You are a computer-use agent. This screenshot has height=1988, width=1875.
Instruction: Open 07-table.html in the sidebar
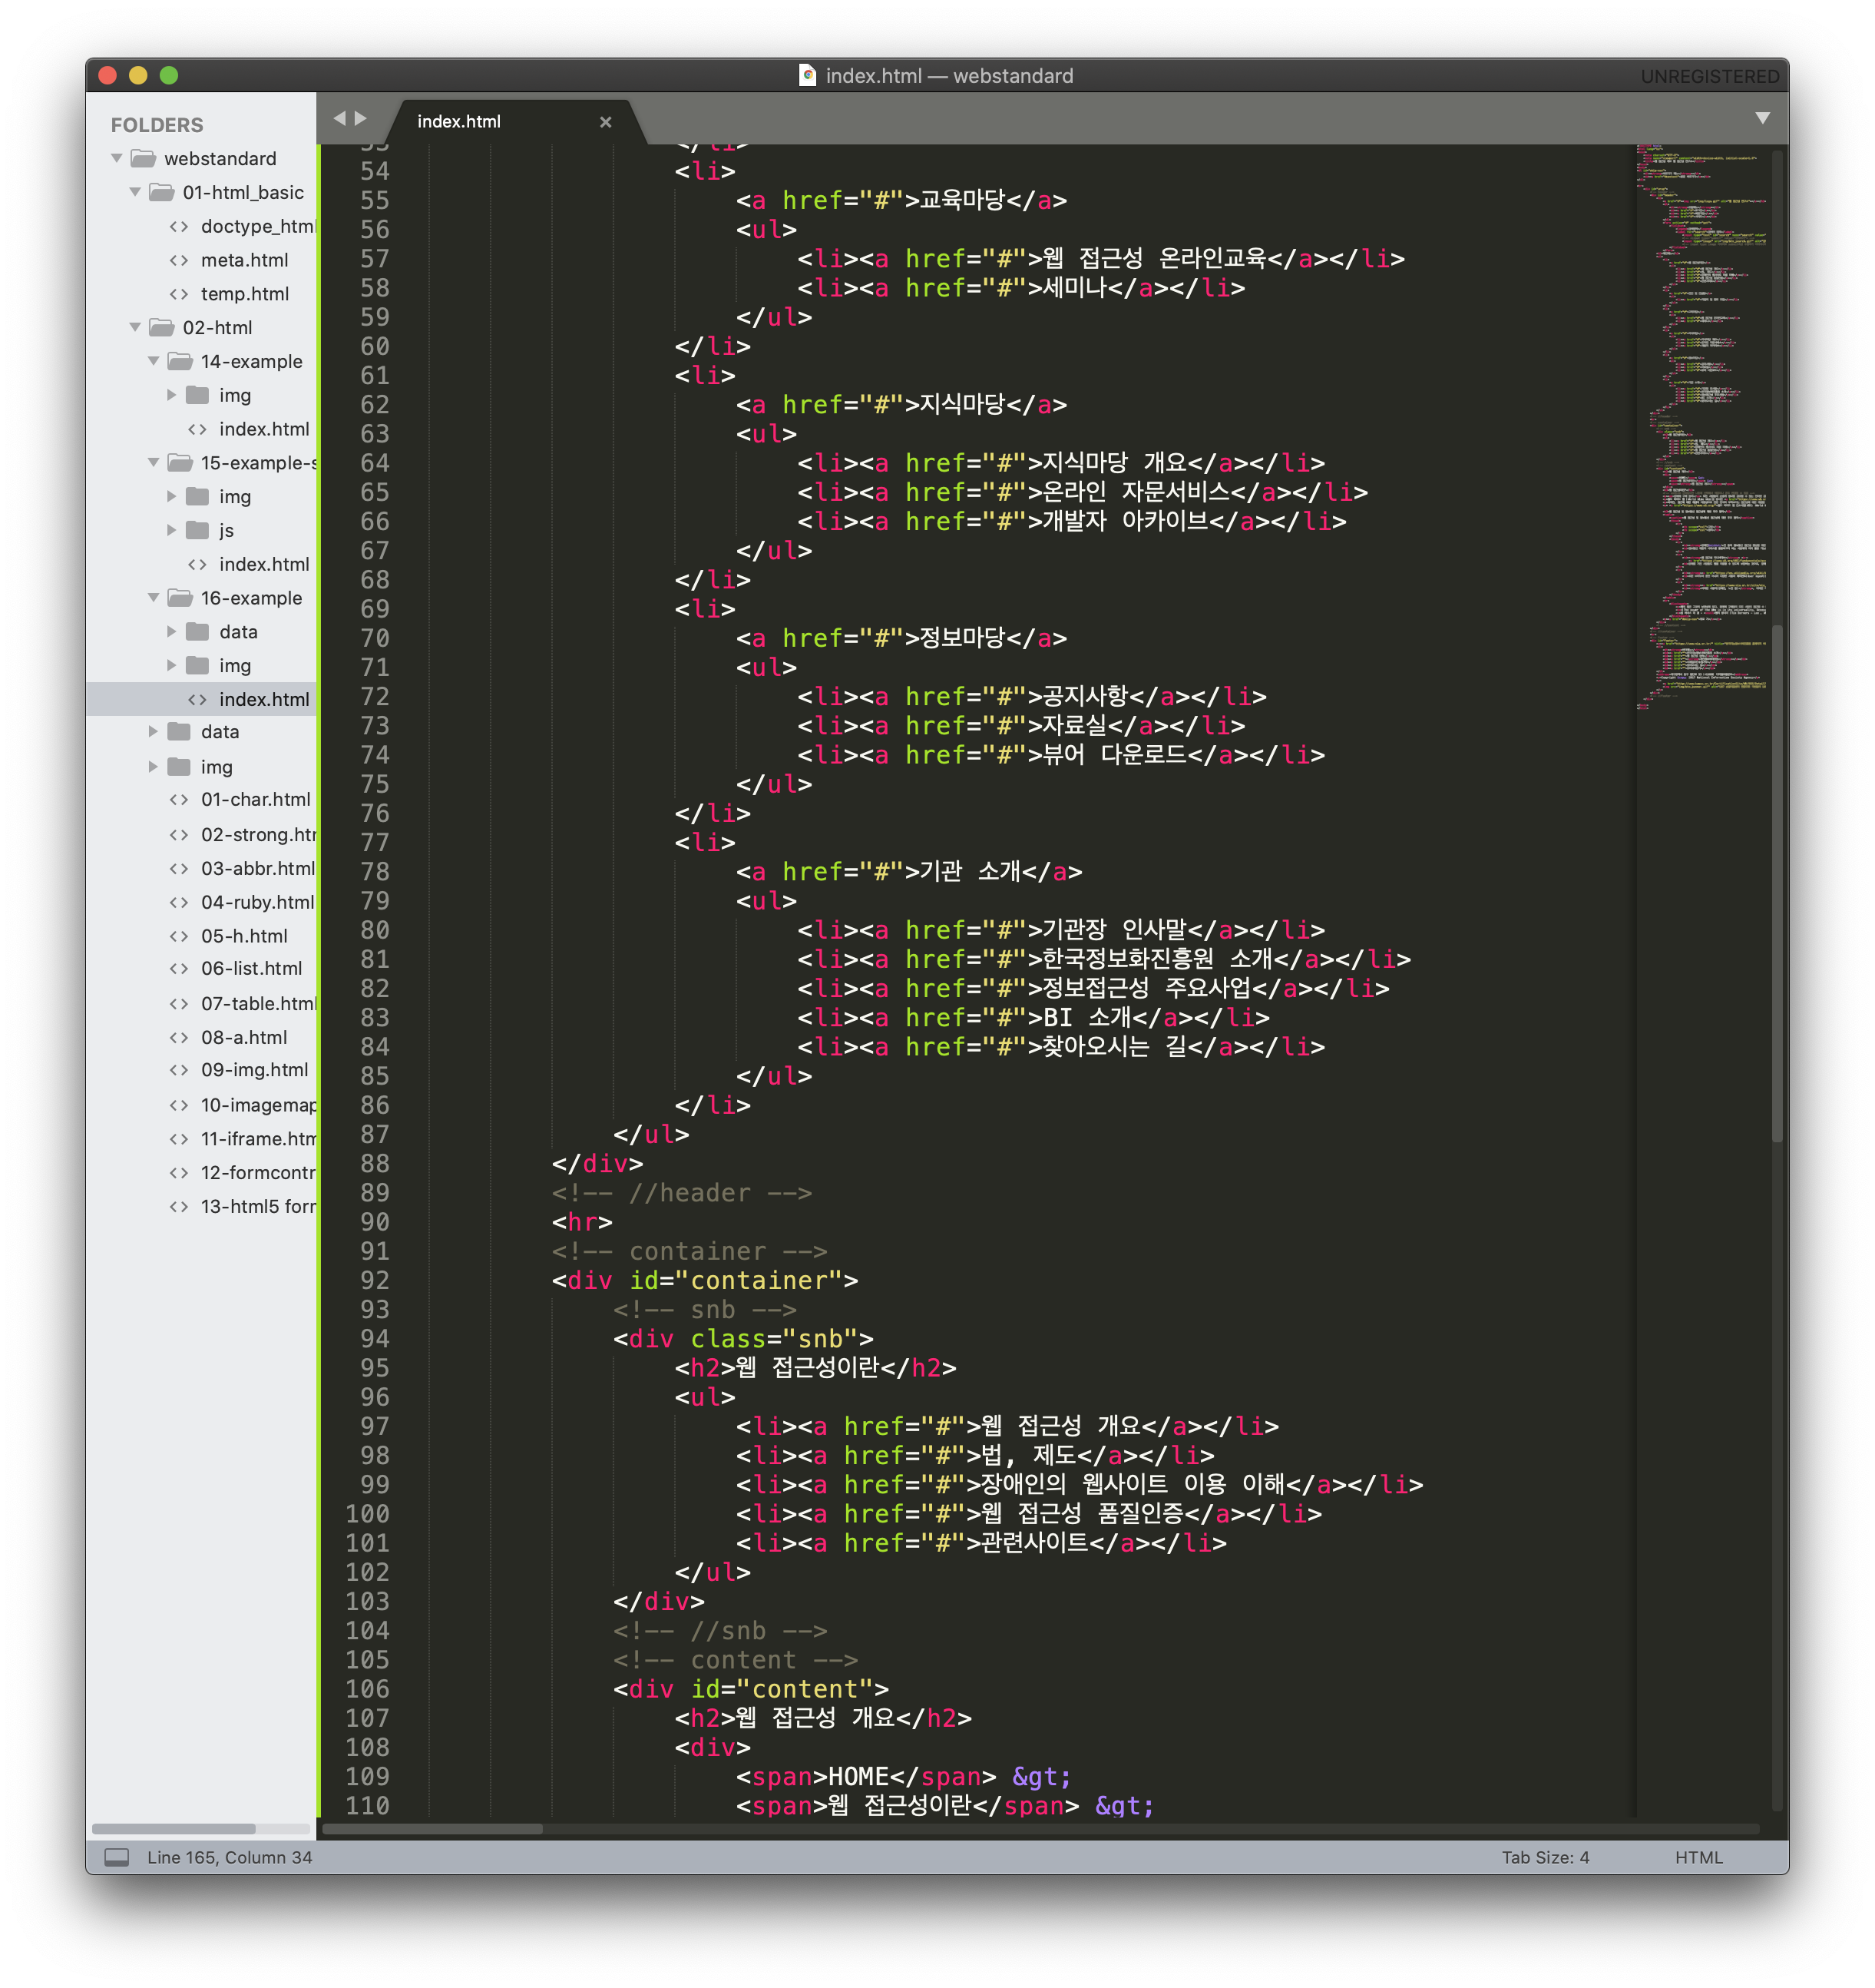click(257, 1003)
